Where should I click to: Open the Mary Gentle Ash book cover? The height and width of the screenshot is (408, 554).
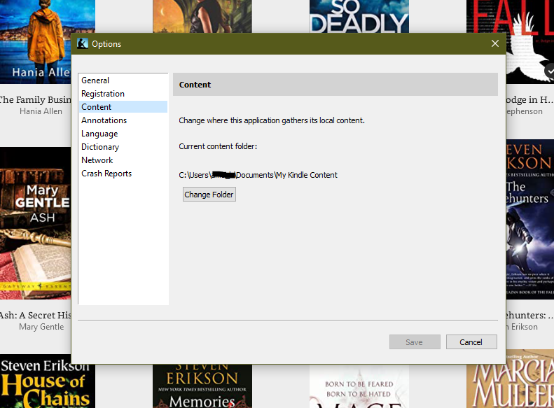click(x=35, y=223)
